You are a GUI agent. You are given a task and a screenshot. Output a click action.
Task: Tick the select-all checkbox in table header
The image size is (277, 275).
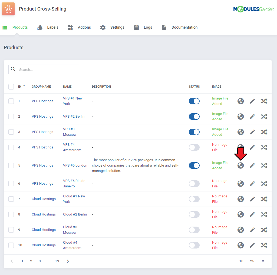point(11,87)
